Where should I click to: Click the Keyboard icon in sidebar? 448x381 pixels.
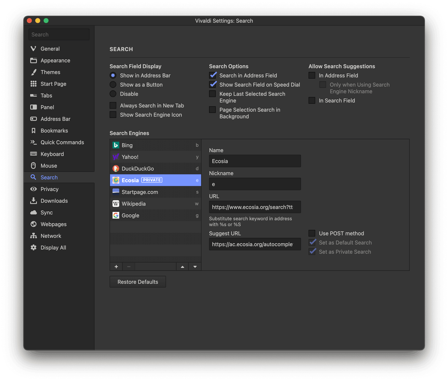pos(33,154)
